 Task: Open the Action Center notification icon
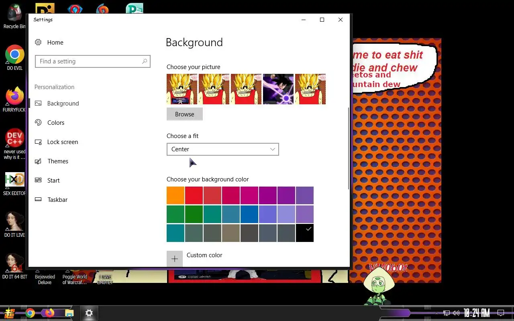[501, 313]
